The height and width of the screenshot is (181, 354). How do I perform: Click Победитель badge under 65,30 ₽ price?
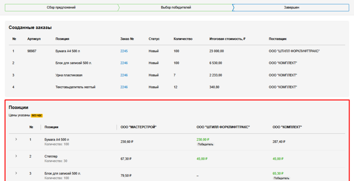[281, 178]
